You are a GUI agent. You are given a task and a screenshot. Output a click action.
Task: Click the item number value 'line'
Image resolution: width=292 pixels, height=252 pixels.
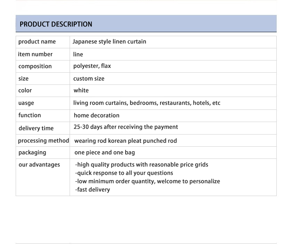click(78, 54)
